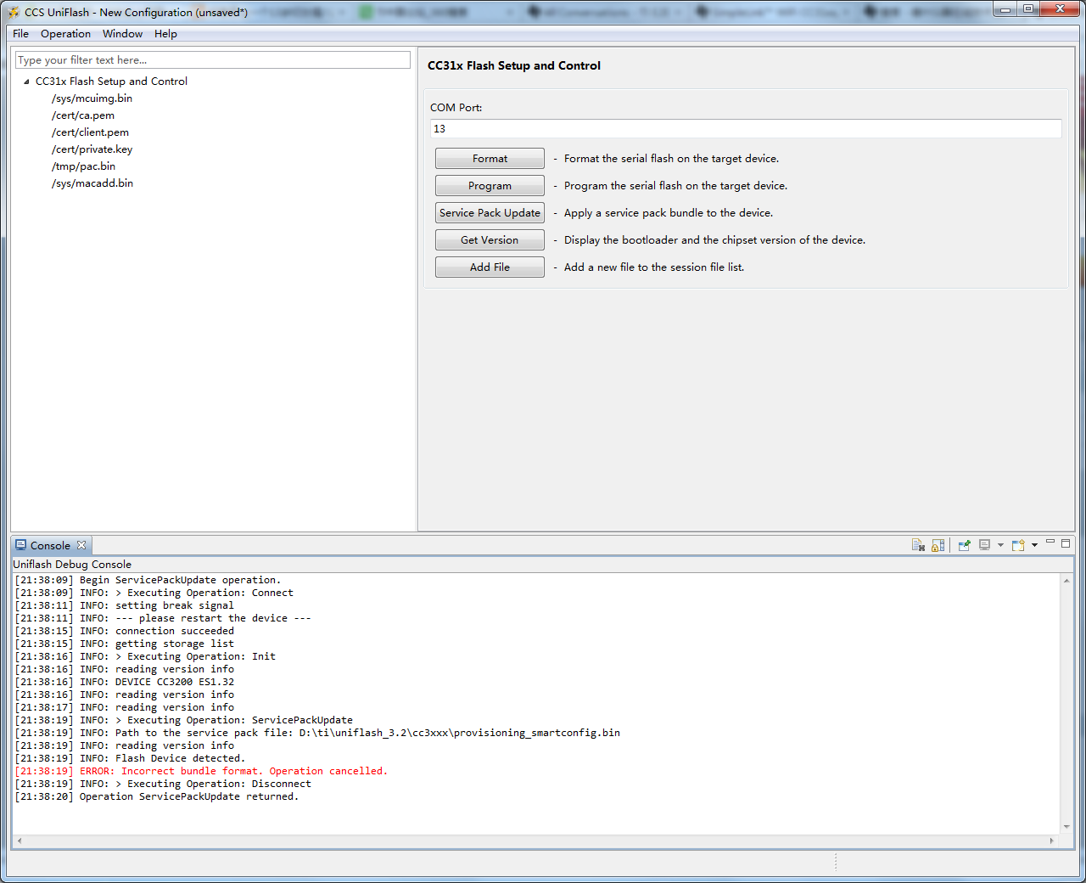Open the Operation menu
Screen dimensions: 1086x883
(65, 34)
